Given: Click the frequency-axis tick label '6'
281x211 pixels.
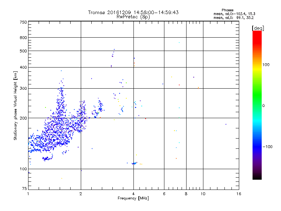Looking at the screenshot, I should click(164, 194).
